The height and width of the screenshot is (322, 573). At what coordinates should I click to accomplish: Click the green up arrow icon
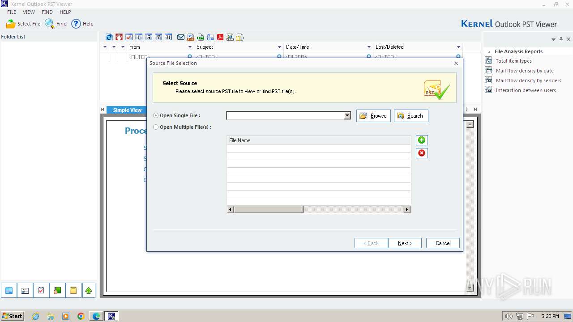point(89,291)
